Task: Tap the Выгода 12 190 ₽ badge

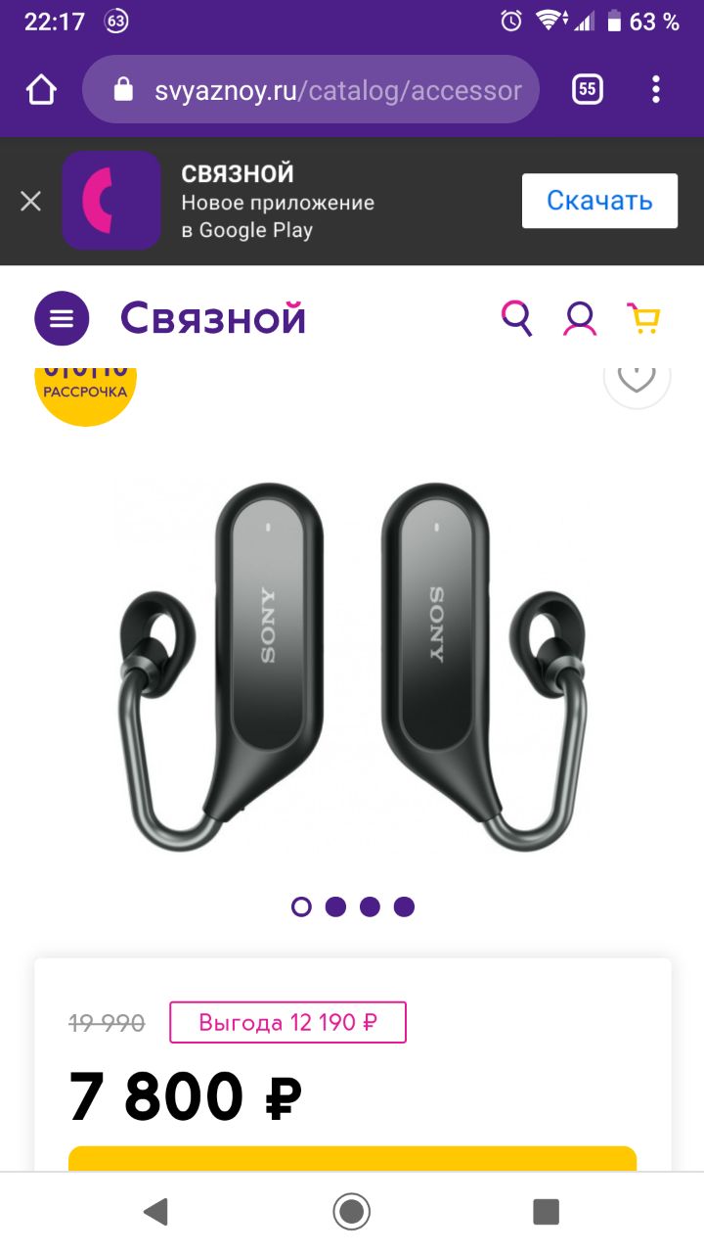Action: pyautogui.click(x=287, y=1023)
